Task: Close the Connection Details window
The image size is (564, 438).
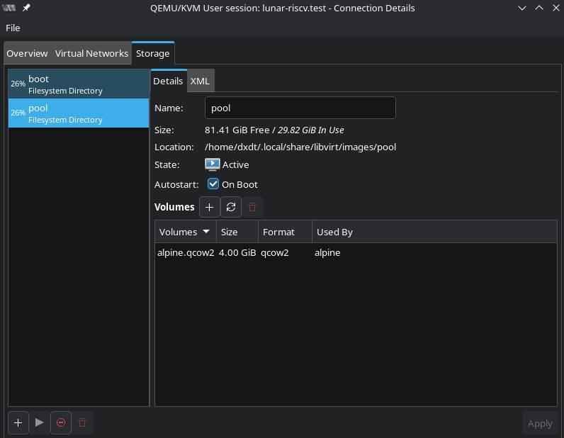Action: 555,8
